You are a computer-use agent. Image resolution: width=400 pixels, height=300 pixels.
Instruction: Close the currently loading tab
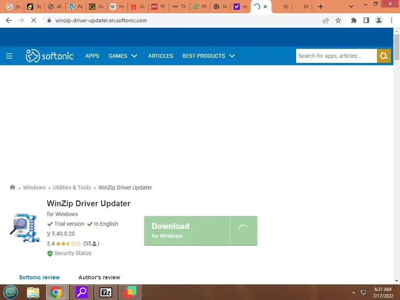[265, 7]
